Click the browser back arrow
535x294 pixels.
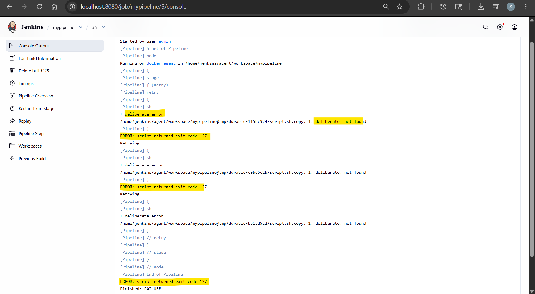click(x=9, y=7)
